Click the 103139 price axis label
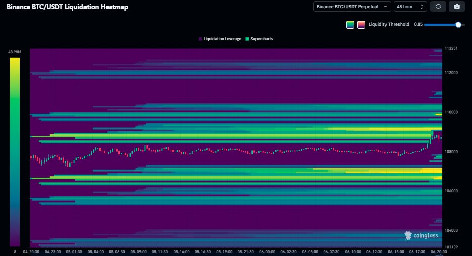The height and width of the screenshot is (256, 472). (x=451, y=247)
